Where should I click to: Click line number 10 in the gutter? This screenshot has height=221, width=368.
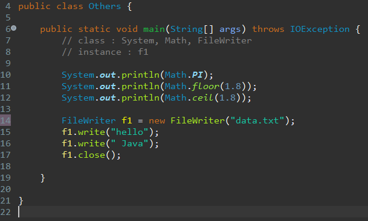[x=5, y=75]
